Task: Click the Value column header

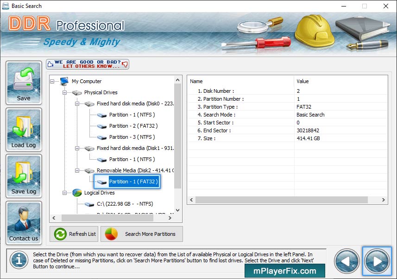Action: pos(341,81)
